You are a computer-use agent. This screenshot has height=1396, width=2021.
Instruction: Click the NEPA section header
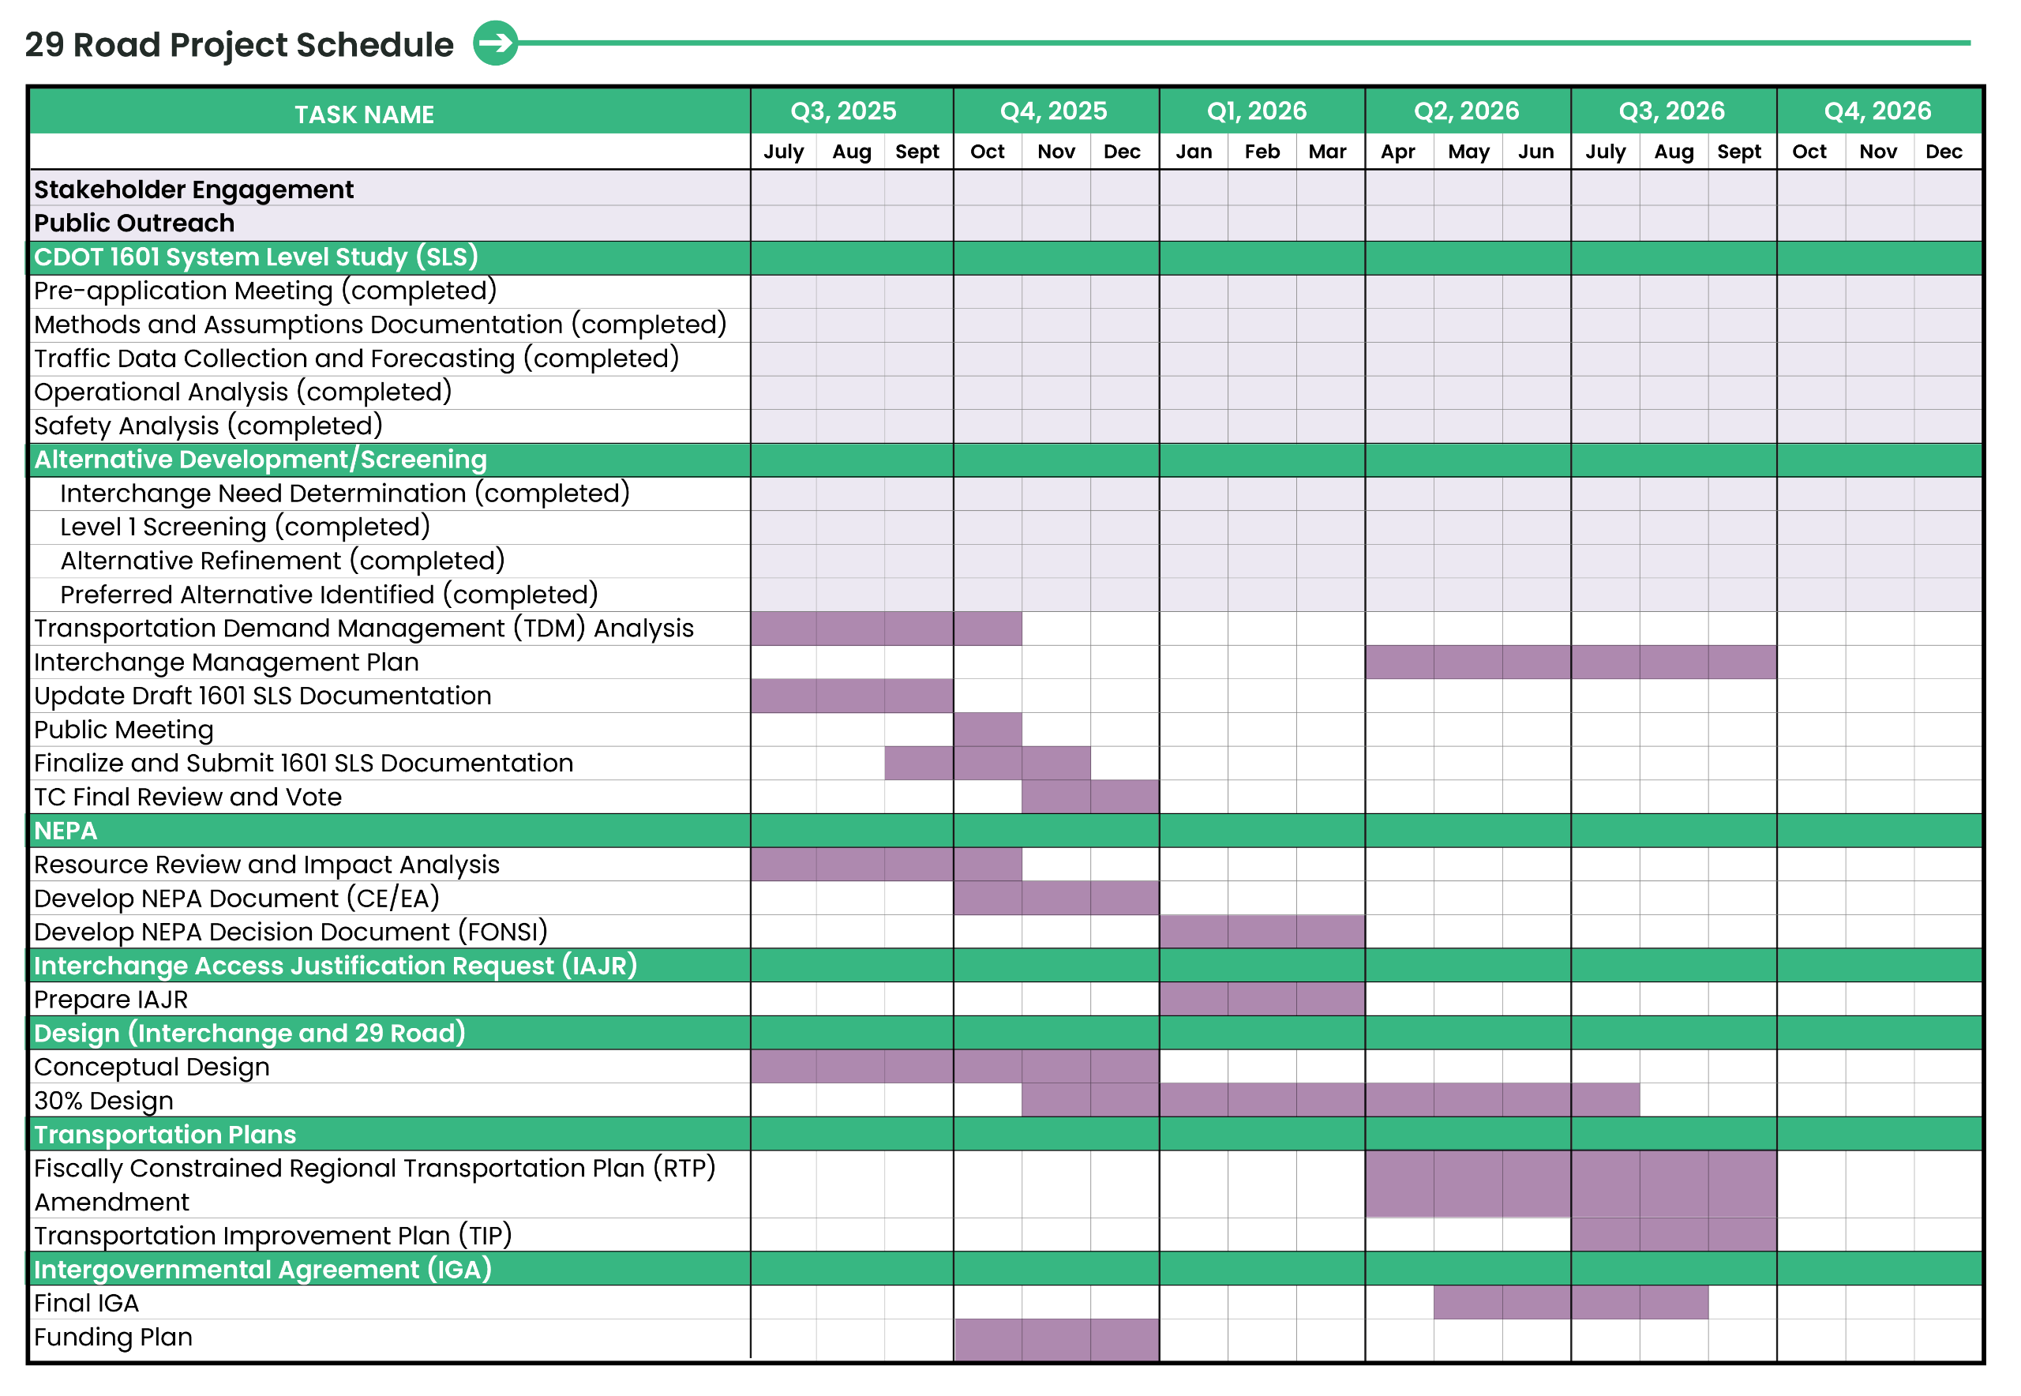point(66,830)
